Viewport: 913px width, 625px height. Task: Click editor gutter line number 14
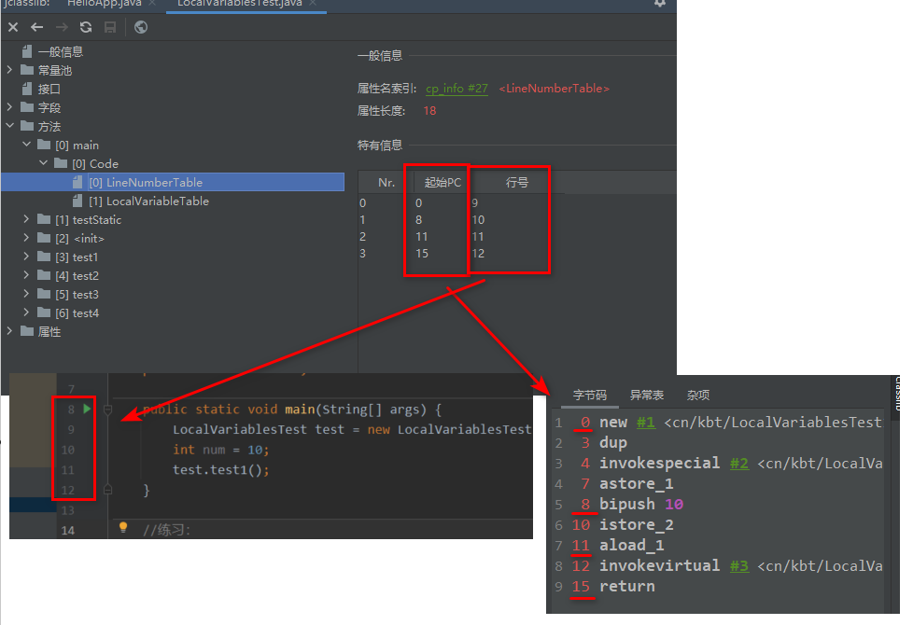[67, 530]
